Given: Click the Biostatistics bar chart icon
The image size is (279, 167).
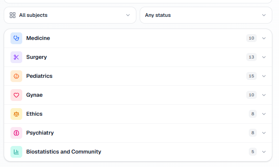Looking at the screenshot, I should pyautogui.click(x=16, y=152).
